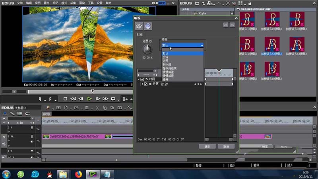Click the replace clip icon in timeline toolbar
This screenshot has height=179, width=318.
(x=120, y=108)
